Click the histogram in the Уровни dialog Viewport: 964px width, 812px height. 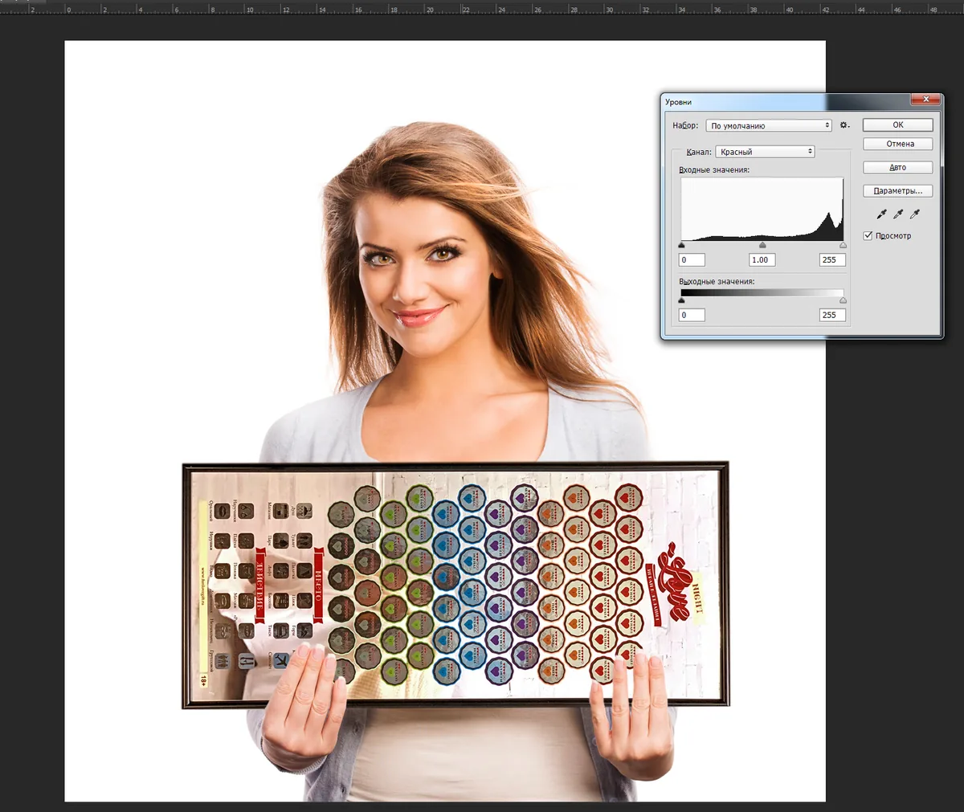pyautogui.click(x=762, y=209)
